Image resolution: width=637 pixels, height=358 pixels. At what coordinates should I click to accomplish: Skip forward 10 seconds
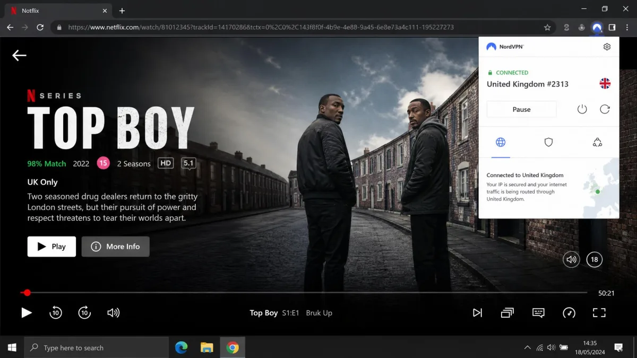click(84, 313)
